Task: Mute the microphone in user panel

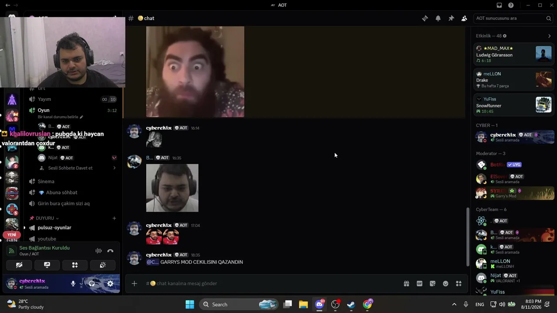Action: click(x=73, y=283)
